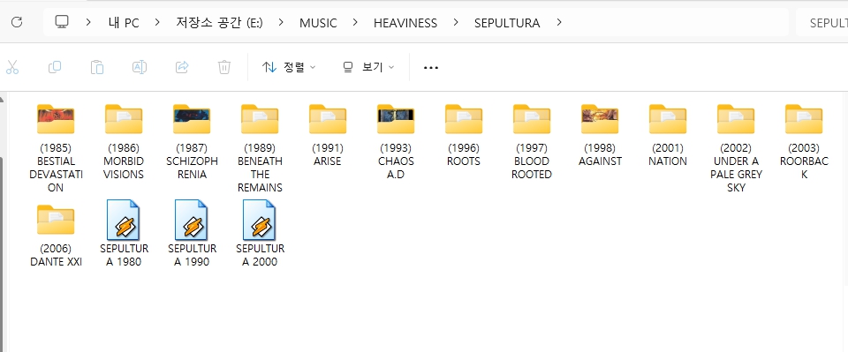Expand chevron after the monitor icon

click(88, 22)
